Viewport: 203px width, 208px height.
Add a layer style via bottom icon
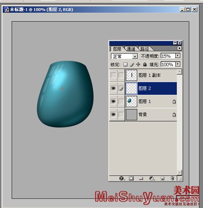click(121, 178)
